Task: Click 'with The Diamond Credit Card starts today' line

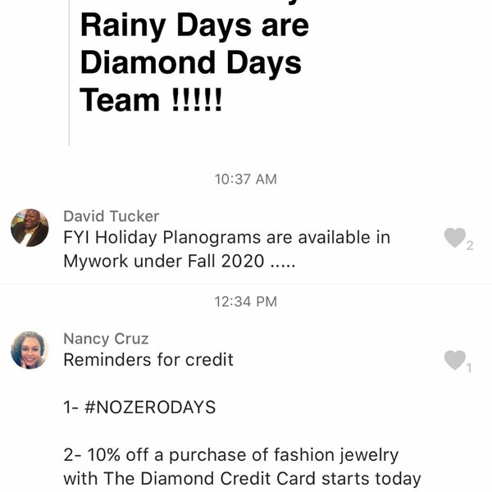Action: [x=242, y=479]
